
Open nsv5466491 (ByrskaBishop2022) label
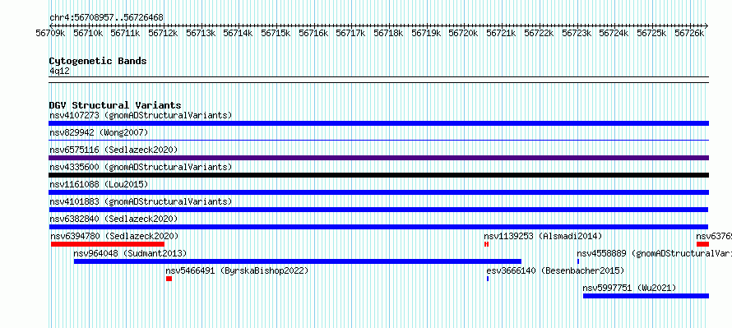(237, 270)
